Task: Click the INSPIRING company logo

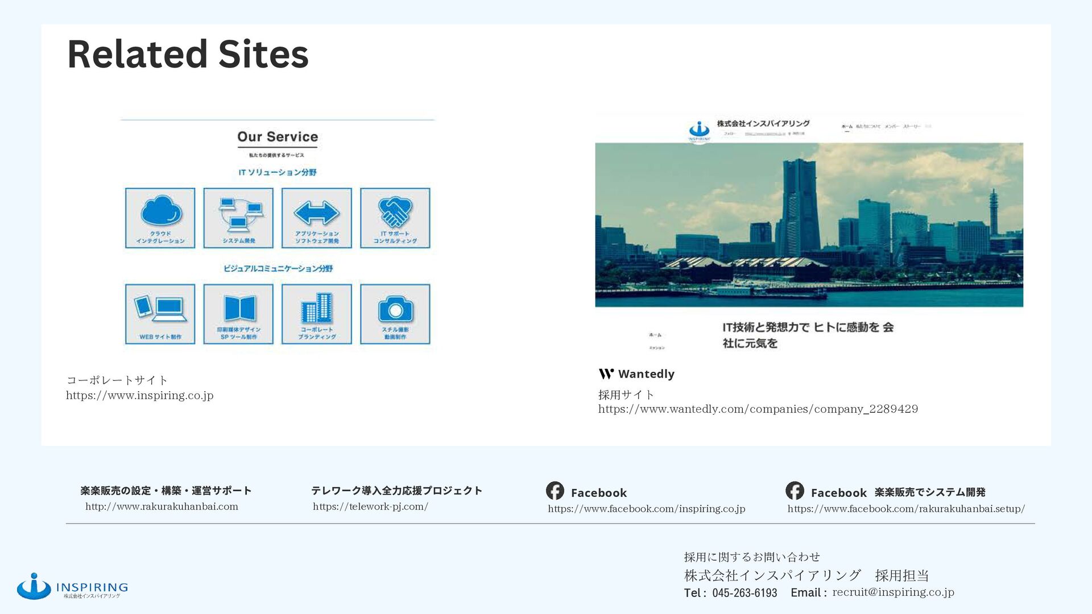Action: pyautogui.click(x=72, y=586)
